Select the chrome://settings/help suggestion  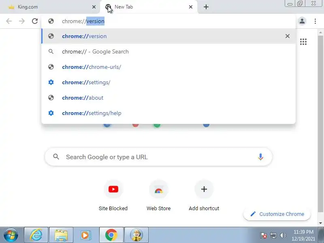168,113
